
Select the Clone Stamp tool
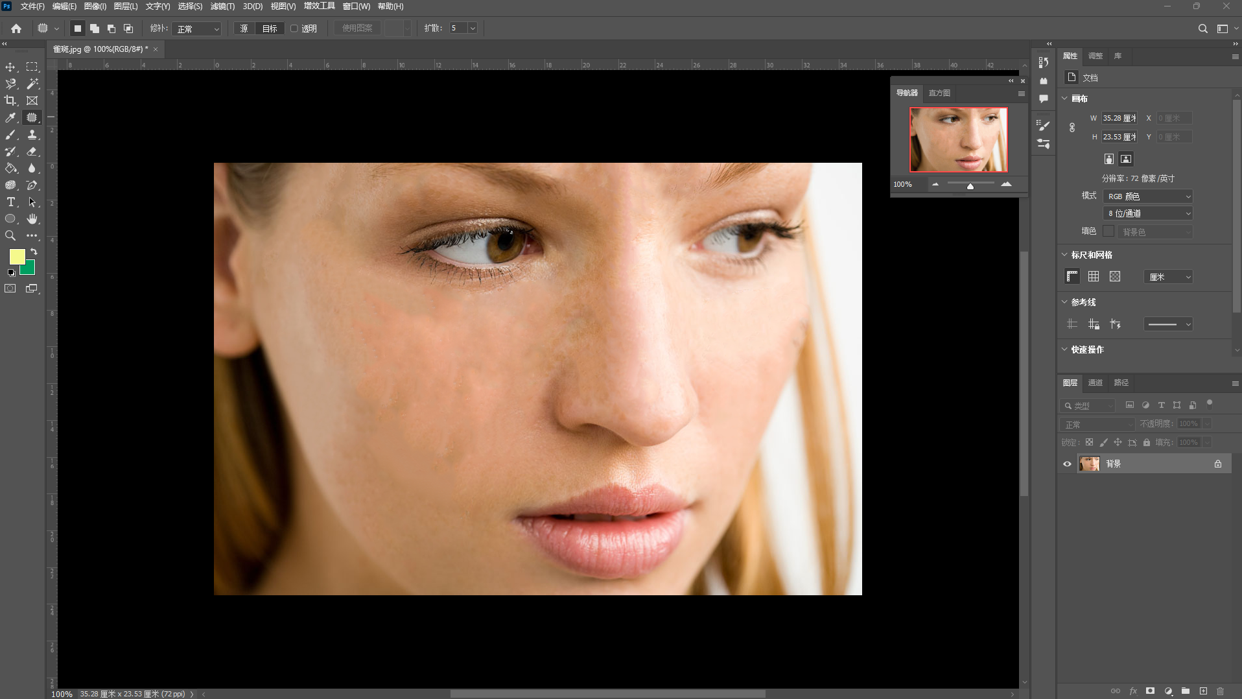pos(32,134)
